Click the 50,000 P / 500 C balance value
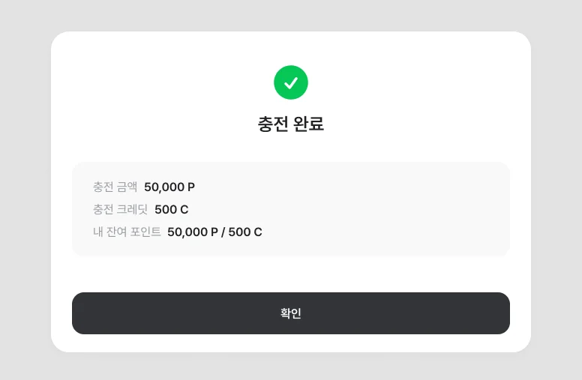This screenshot has height=380, width=582. (214, 232)
